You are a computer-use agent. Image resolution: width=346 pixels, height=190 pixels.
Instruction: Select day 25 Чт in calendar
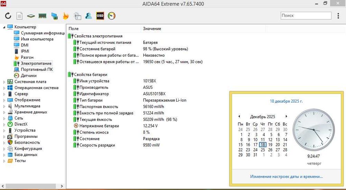point(263,150)
